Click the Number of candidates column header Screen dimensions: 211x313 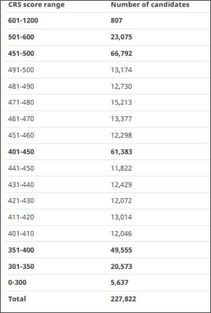pos(150,5)
